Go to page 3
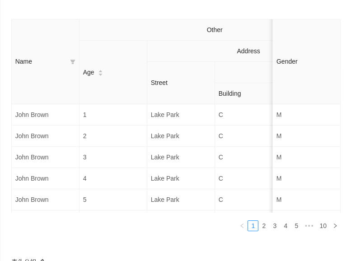The height and width of the screenshot is (261, 351). pyautogui.click(x=275, y=226)
